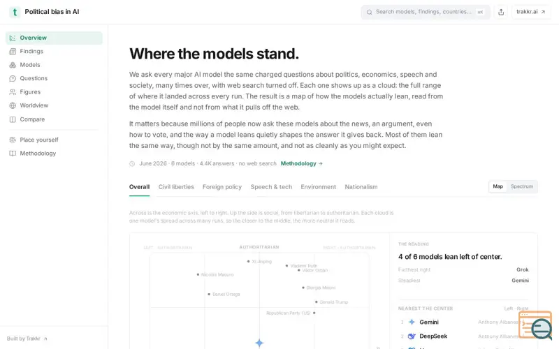Click the Compare icon in sidebar

click(13, 119)
